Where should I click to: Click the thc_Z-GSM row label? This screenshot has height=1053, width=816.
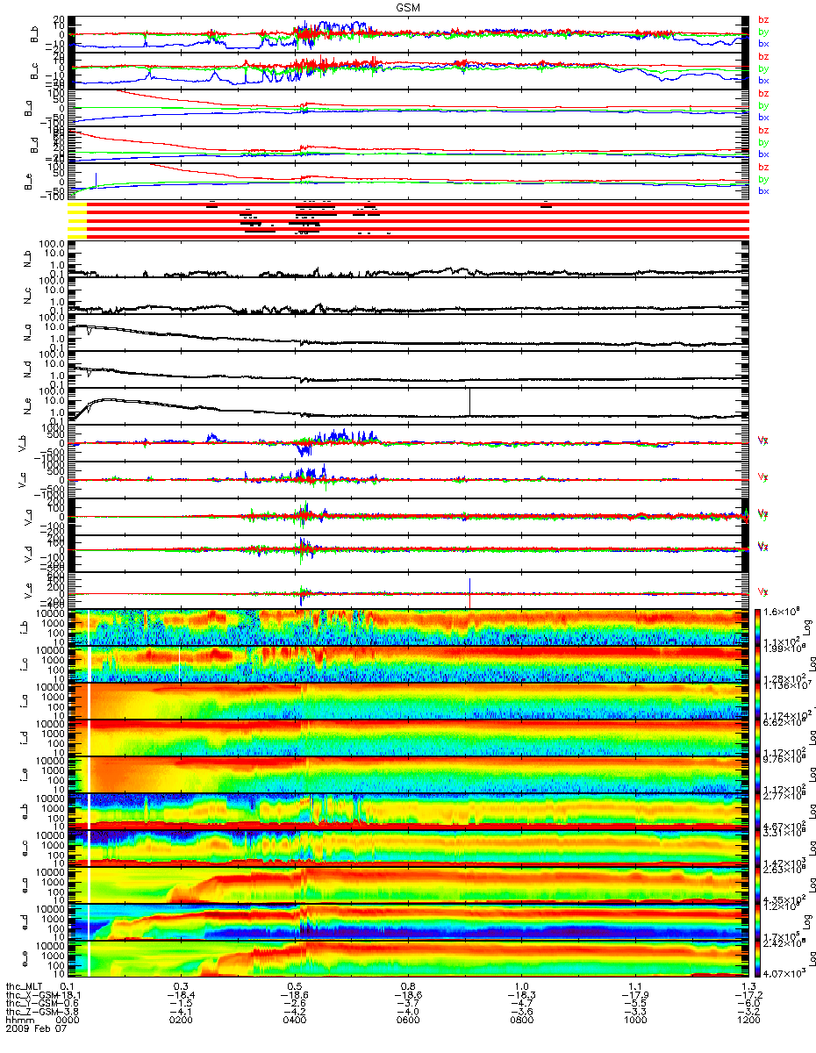click(30, 1014)
